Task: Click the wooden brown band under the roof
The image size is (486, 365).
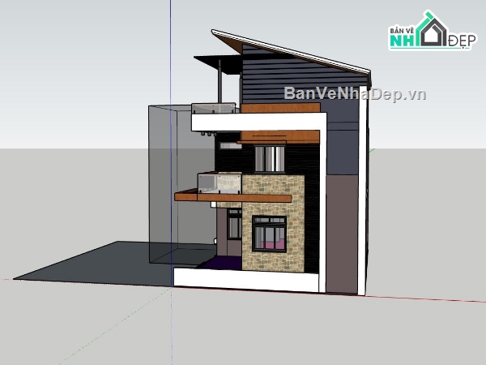Action: point(282,107)
